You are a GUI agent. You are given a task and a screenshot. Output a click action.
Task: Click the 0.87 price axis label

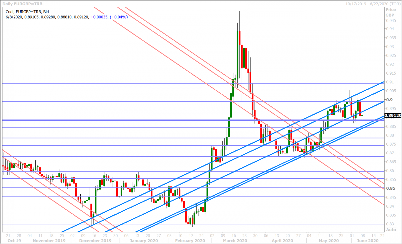point(390,153)
